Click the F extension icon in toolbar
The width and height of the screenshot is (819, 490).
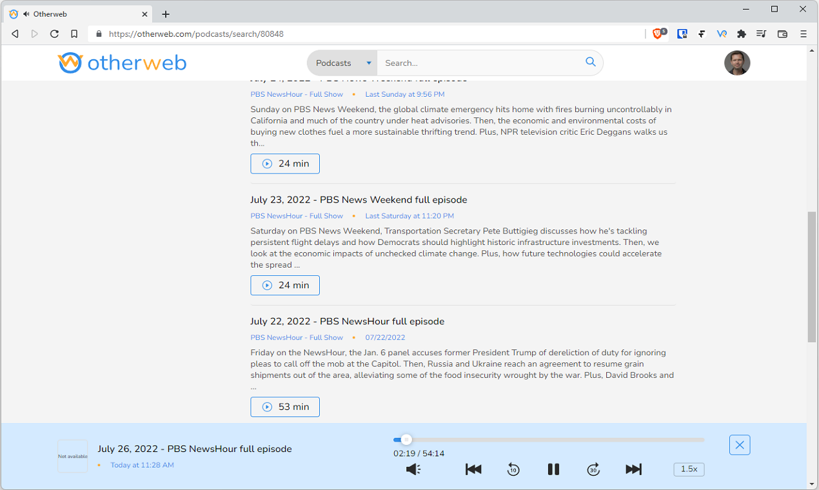coord(702,34)
